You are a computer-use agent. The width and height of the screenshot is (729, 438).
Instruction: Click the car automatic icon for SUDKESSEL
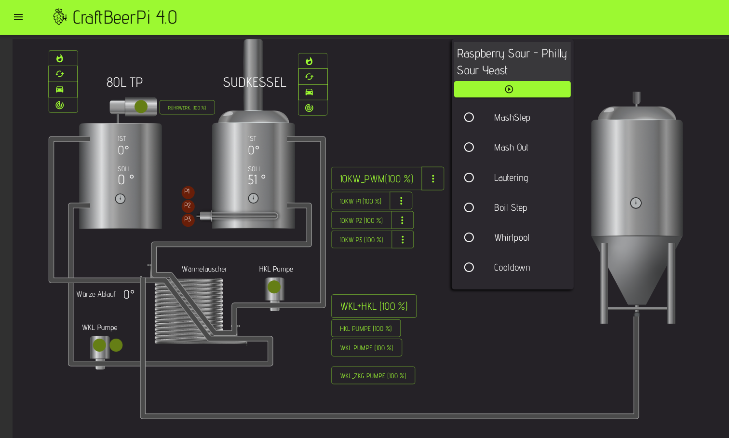point(309,92)
